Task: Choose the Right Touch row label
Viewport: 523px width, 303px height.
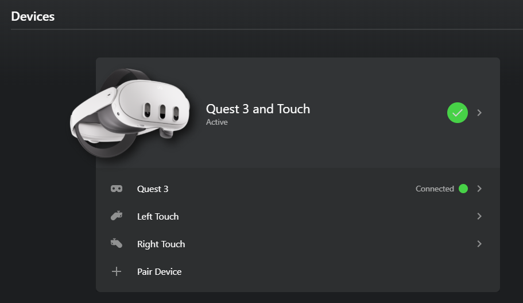Action: (161, 244)
